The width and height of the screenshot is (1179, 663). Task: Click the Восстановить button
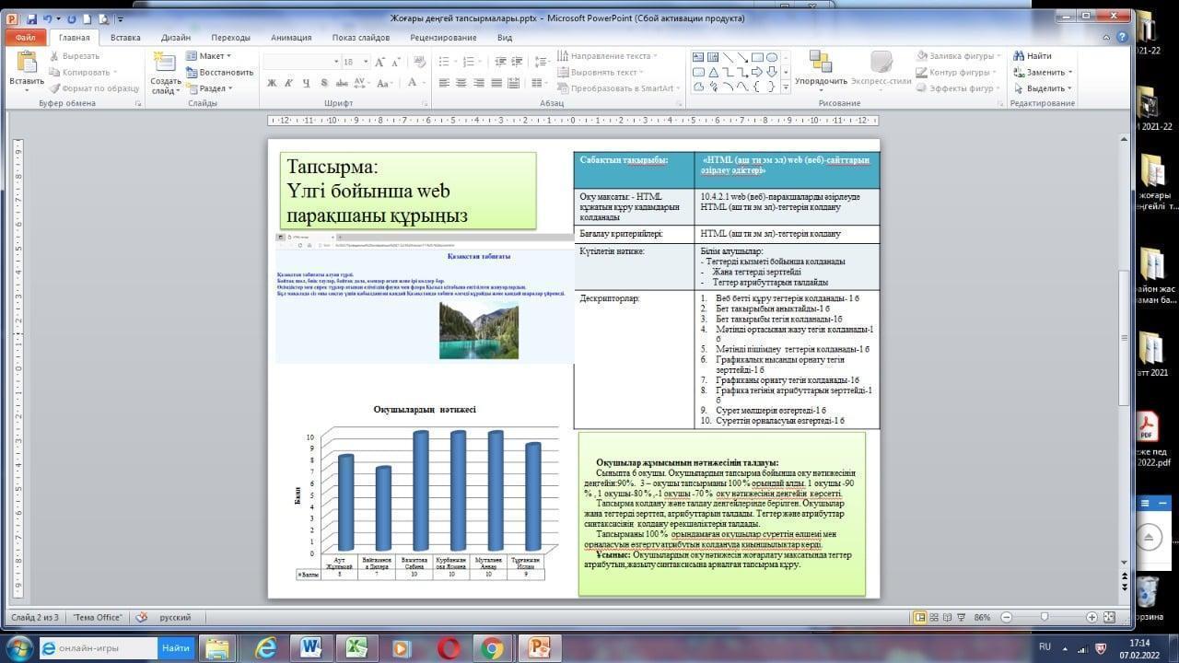pyautogui.click(x=219, y=72)
